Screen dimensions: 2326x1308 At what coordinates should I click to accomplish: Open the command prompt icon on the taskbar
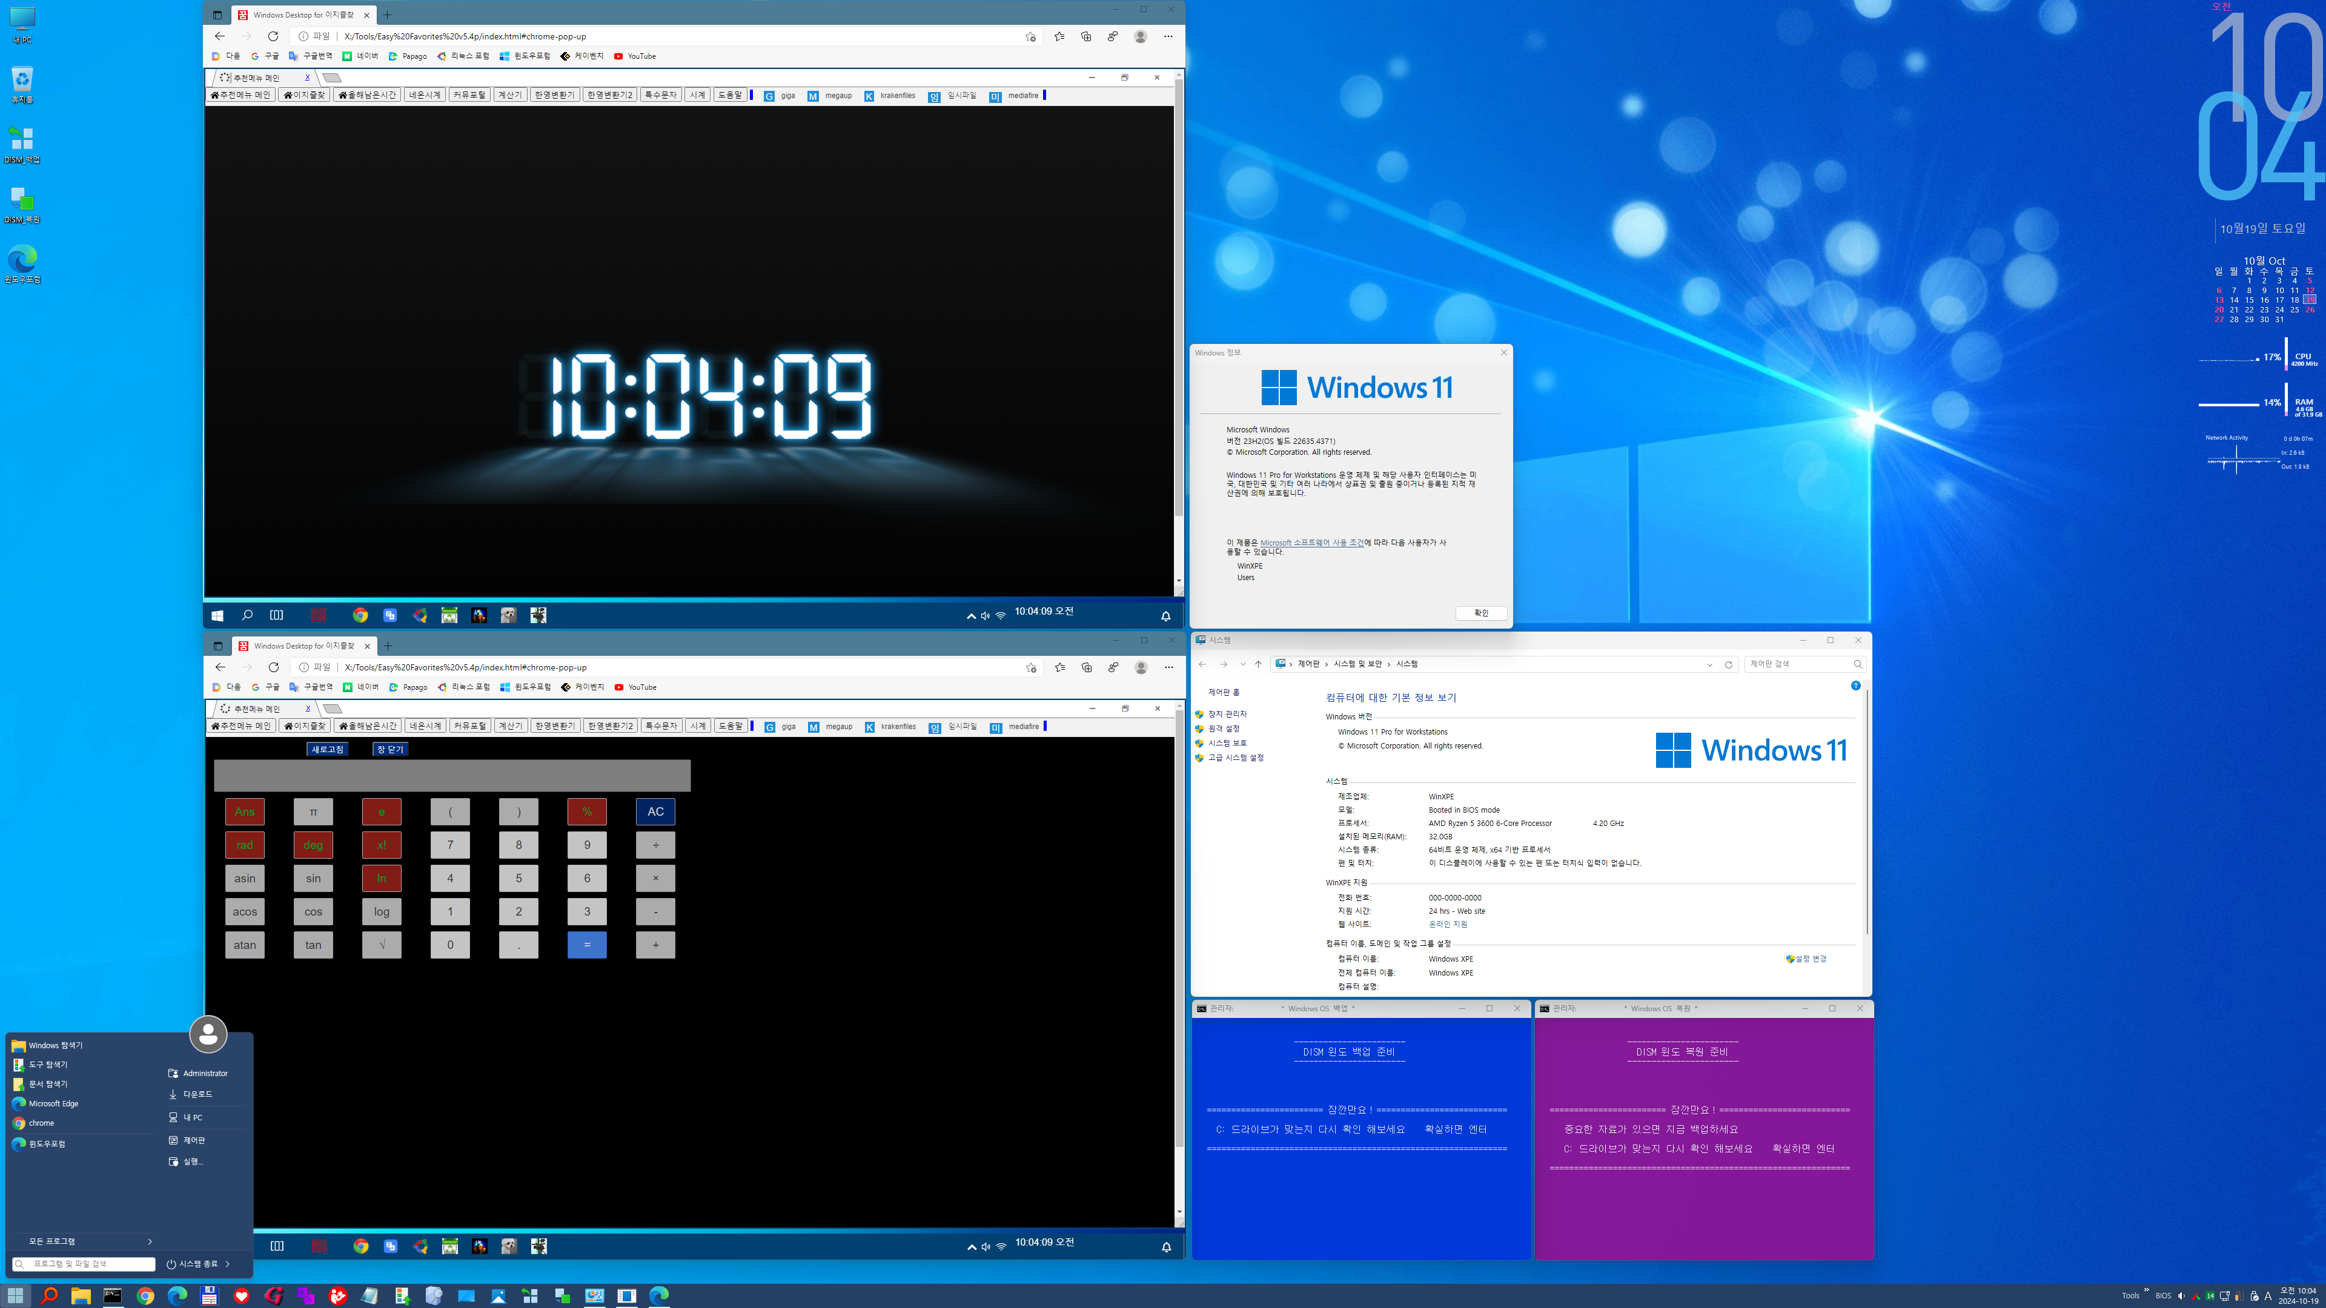coord(113,1295)
